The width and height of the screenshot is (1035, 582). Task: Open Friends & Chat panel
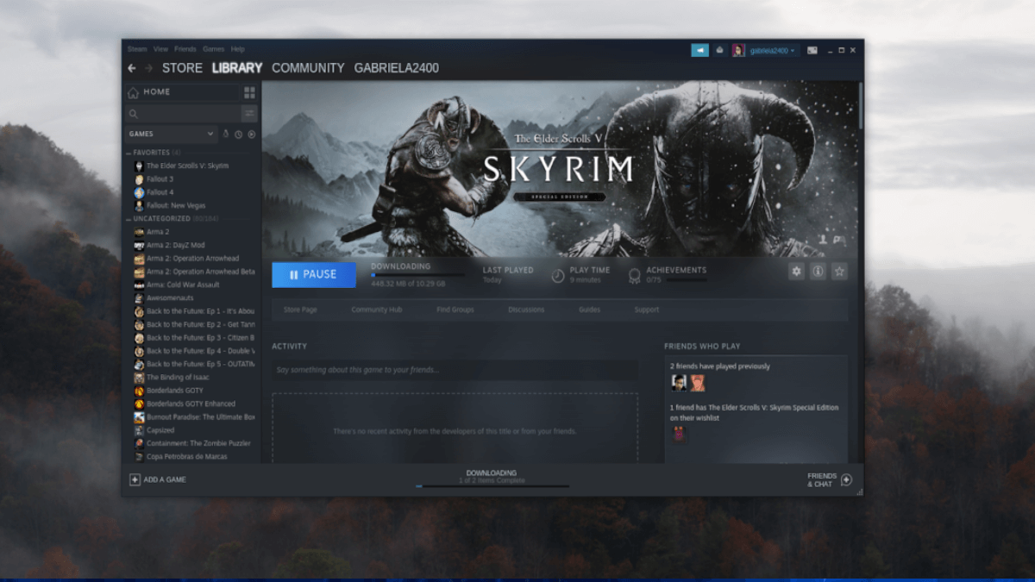(x=824, y=480)
